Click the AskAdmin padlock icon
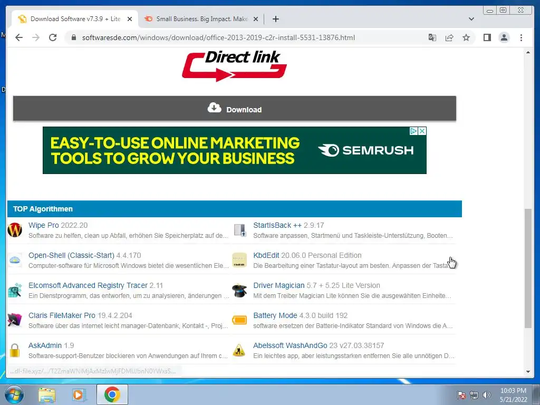 pyautogui.click(x=15, y=350)
